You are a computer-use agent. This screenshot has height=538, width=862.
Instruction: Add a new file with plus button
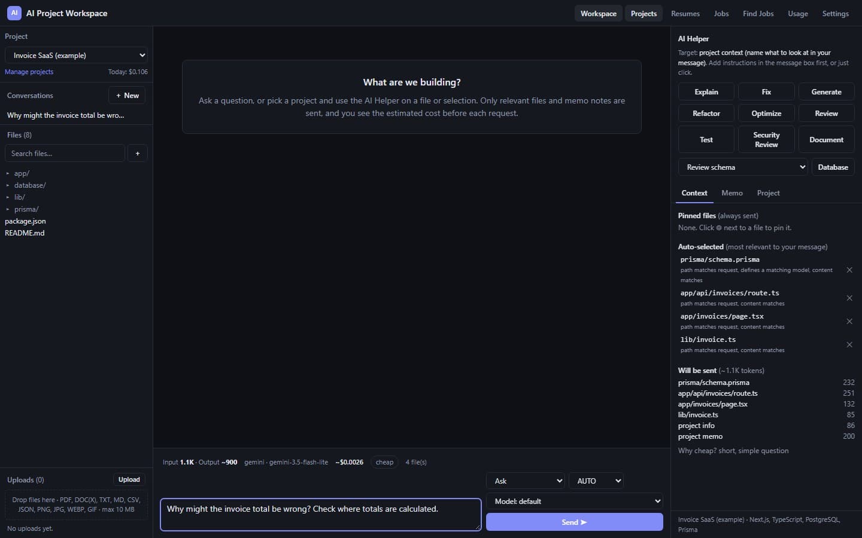click(x=137, y=153)
